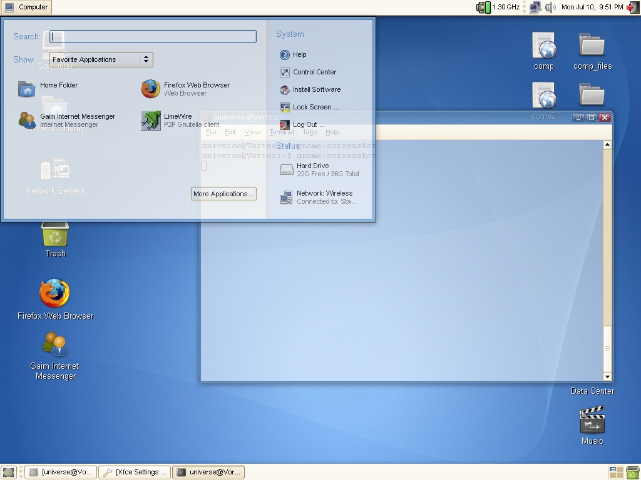Screen dimensions: 641x480
Task: Open the trash applet in the bottom panel
Action: pos(633,472)
